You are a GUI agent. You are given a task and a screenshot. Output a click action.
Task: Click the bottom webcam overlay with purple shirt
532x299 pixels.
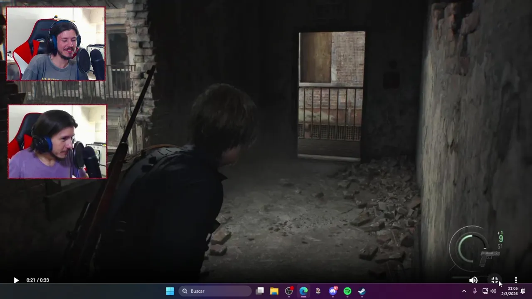tap(57, 142)
